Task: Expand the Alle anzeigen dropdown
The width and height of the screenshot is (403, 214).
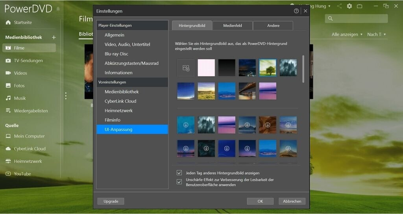Action: pos(347,35)
